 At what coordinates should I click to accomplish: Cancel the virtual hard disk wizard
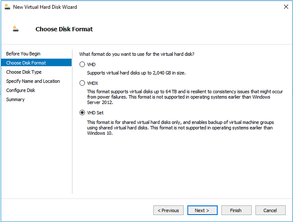(270, 210)
